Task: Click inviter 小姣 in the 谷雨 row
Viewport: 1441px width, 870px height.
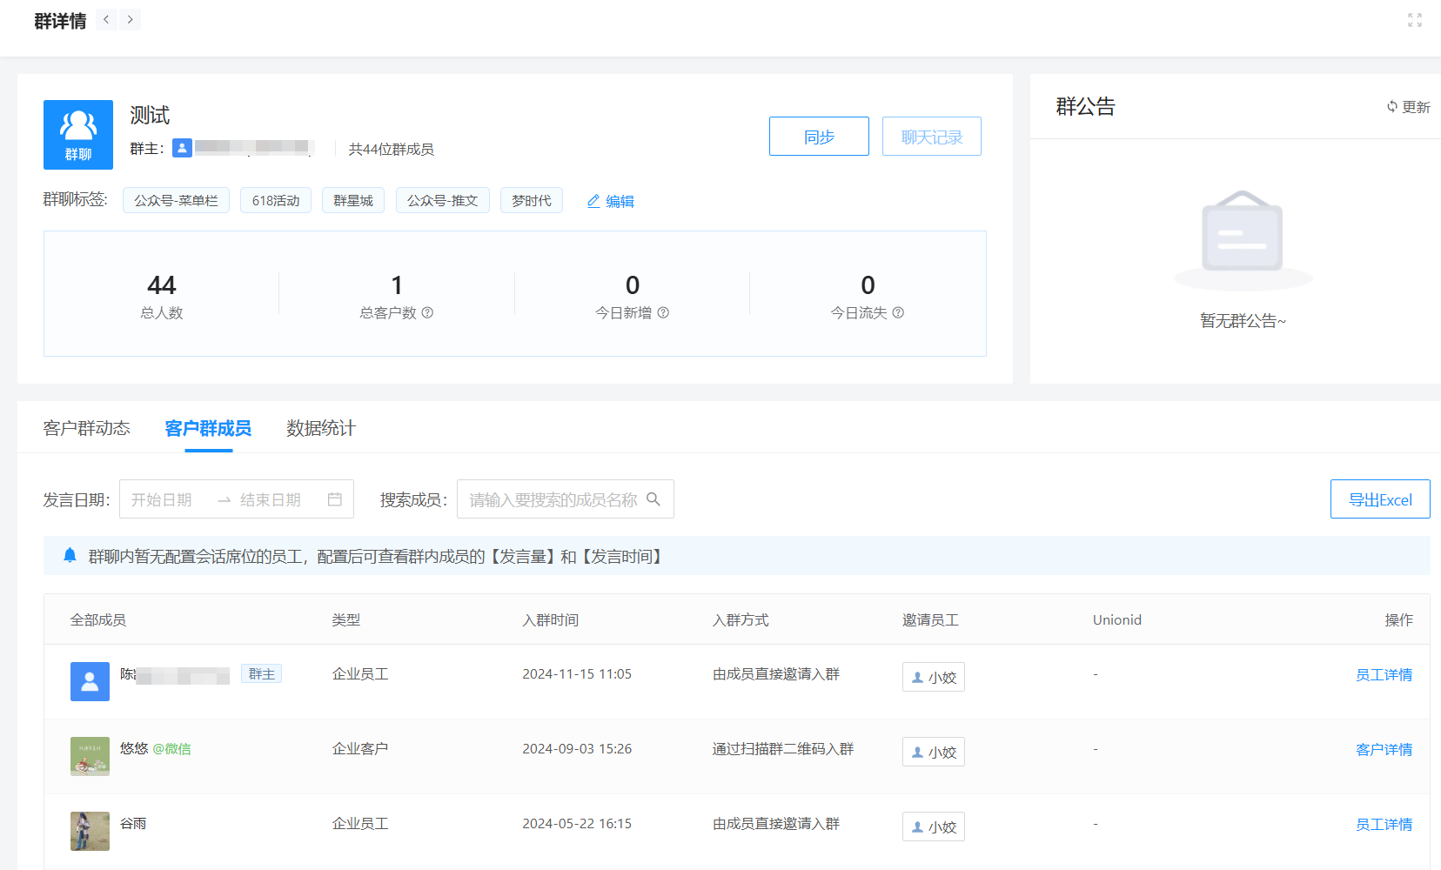Action: (x=934, y=826)
